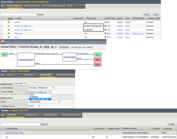The width and height of the screenshot is (177, 139).
Task: Click Allow ending in policy flow
Action: pos(98,54)
